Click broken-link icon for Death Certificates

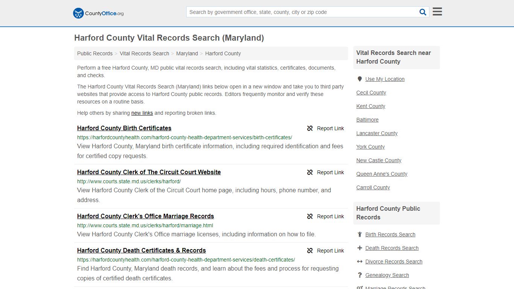tap(310, 251)
